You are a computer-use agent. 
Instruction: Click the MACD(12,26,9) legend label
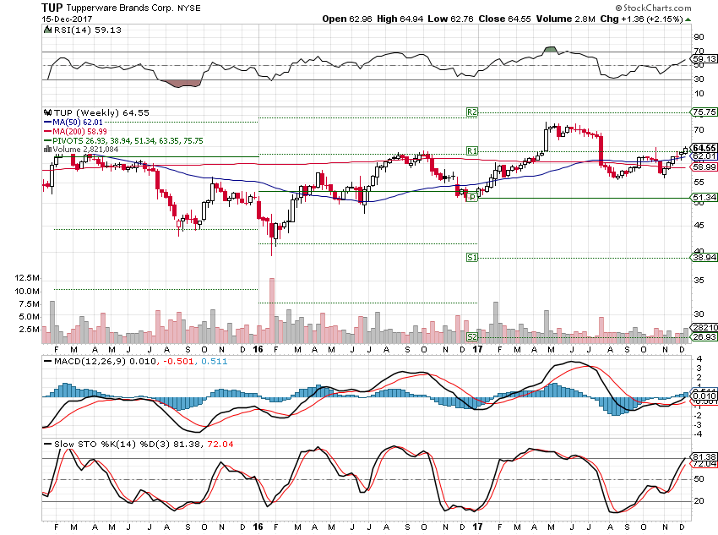coord(90,362)
